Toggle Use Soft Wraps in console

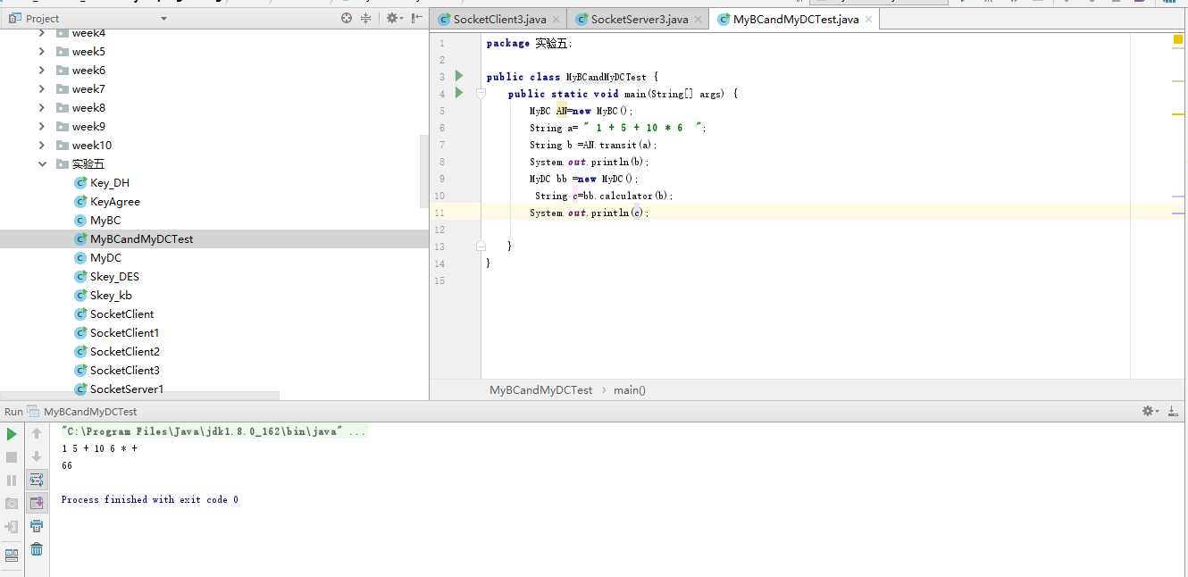click(x=37, y=481)
